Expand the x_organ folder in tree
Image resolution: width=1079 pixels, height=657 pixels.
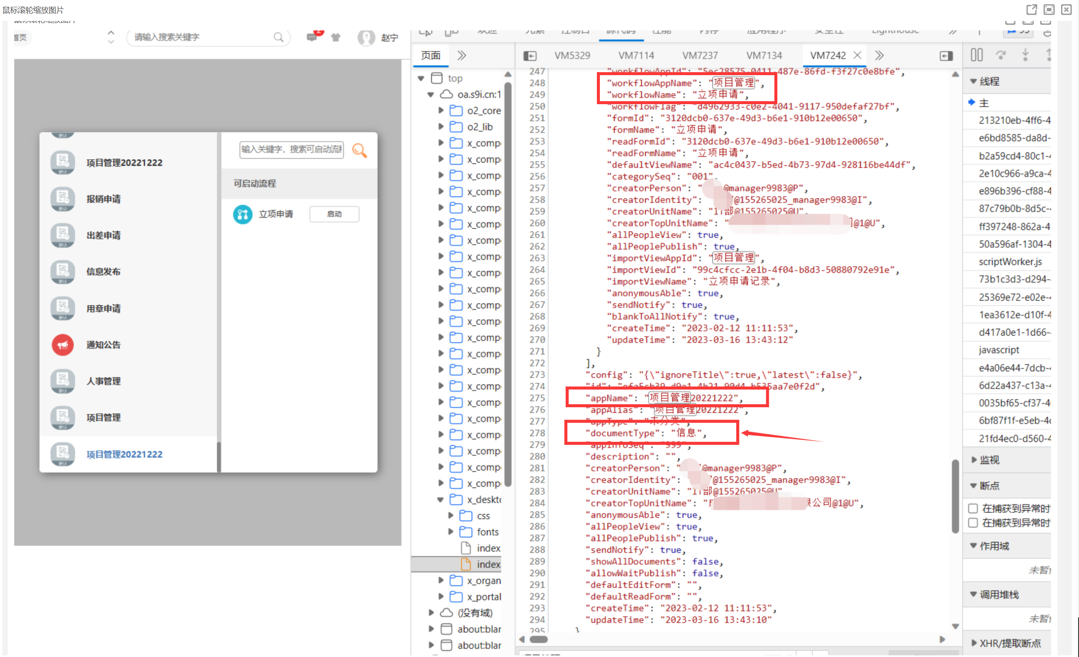tap(441, 581)
